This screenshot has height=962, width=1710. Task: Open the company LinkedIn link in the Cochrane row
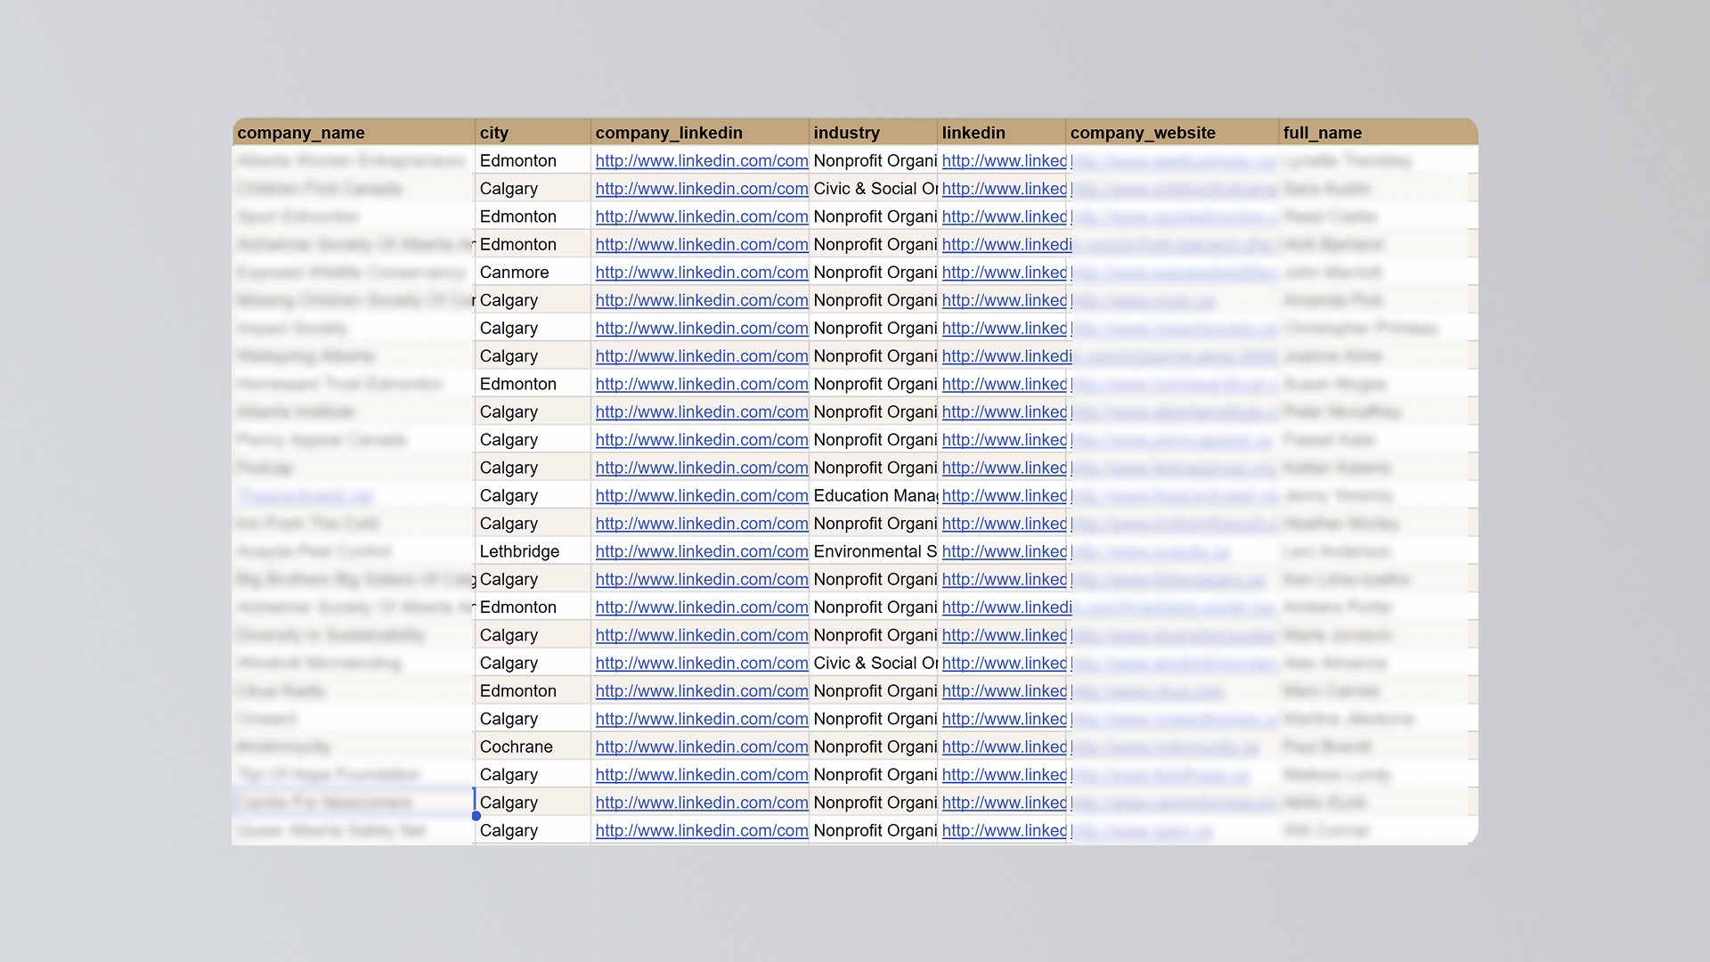pos(701,746)
